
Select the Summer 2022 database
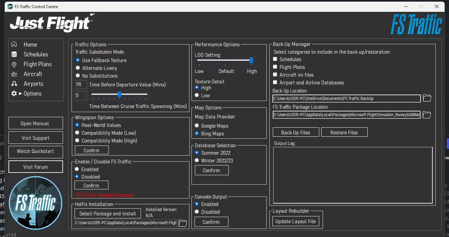197,153
